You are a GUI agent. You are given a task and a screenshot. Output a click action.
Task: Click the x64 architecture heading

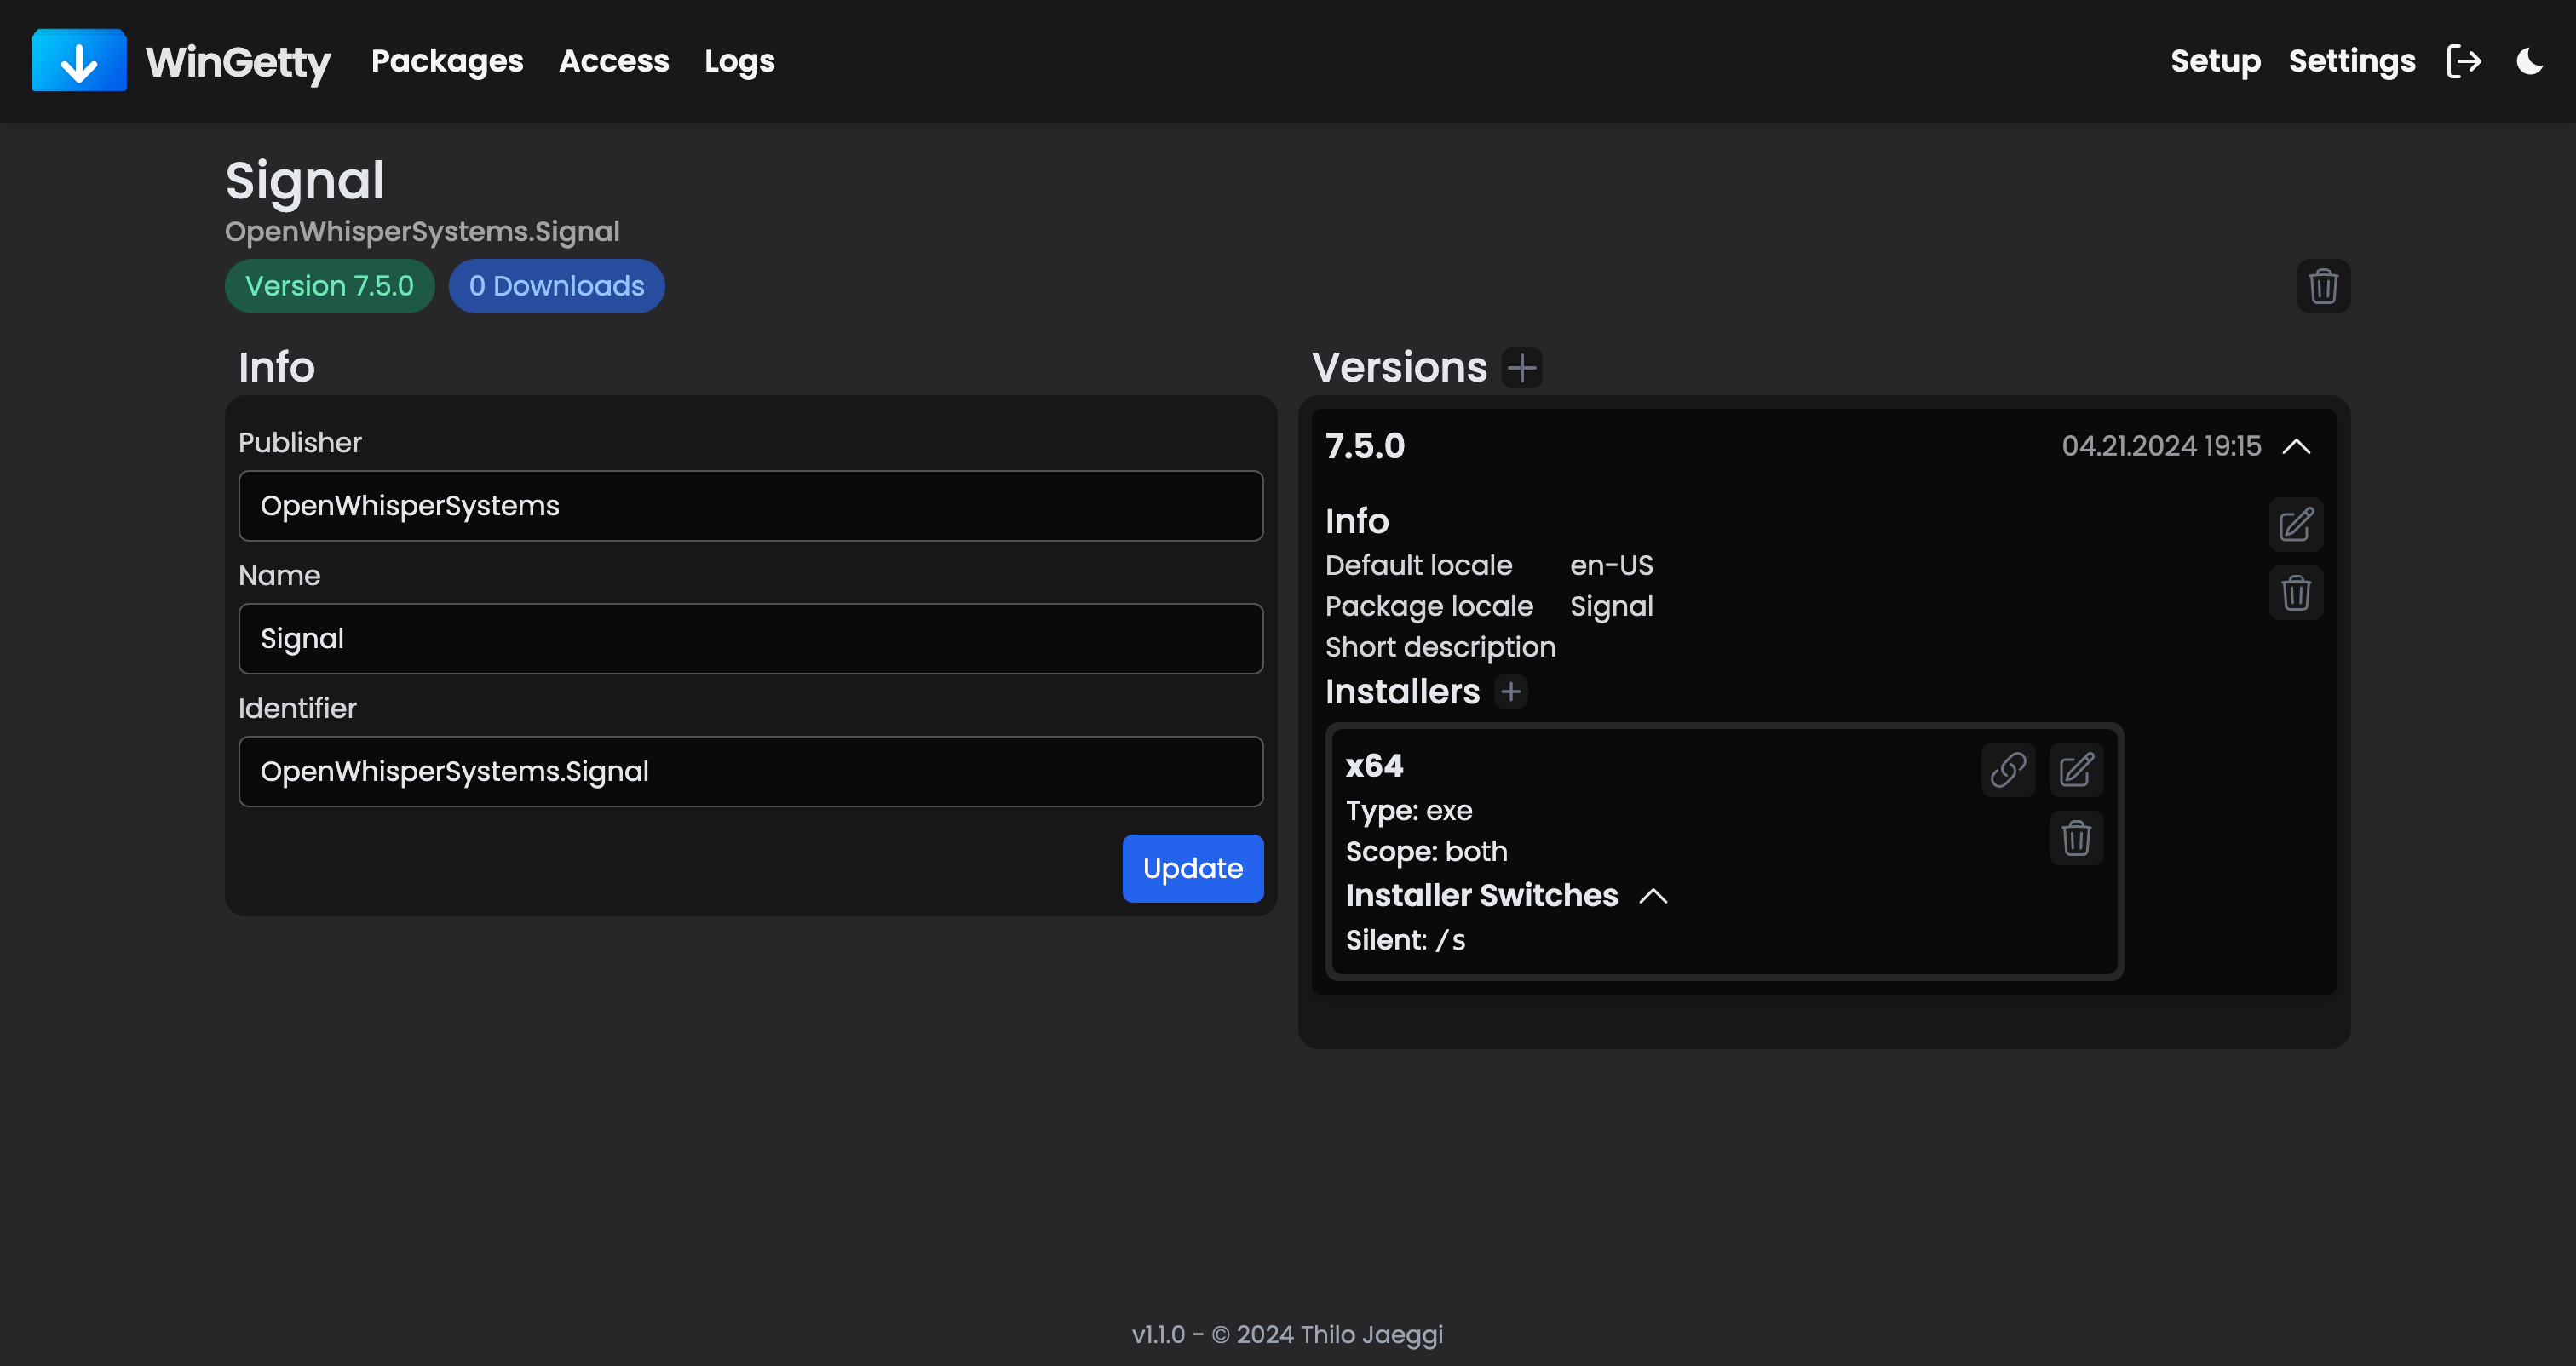1374,766
